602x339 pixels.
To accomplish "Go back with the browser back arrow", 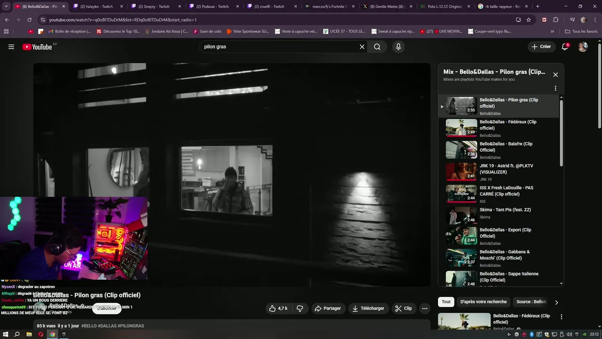I will click(7, 20).
